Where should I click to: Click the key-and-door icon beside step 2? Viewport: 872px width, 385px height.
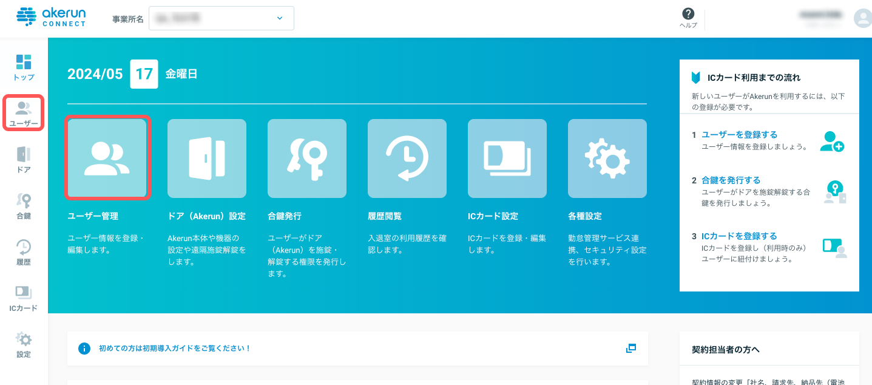[834, 192]
